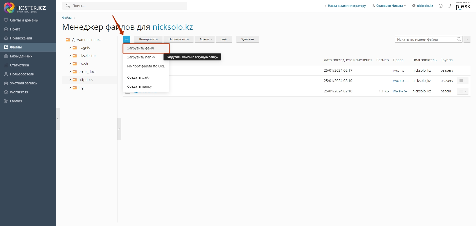Click the .cagefs folder icon
Image resolution: width=476 pixels, height=226 pixels.
75,48
